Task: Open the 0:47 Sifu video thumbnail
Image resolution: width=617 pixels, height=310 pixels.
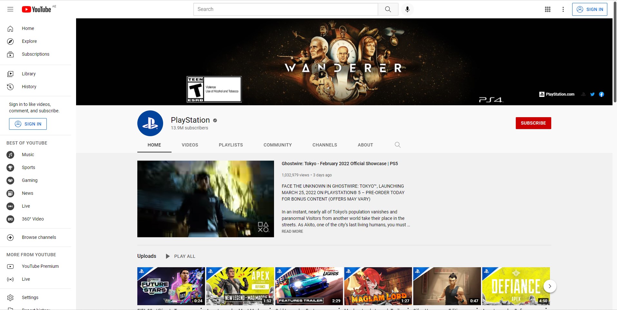Action: point(447,286)
